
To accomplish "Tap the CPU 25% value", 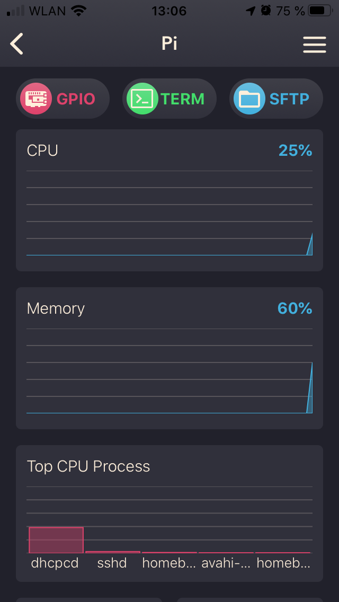I will pyautogui.click(x=295, y=150).
